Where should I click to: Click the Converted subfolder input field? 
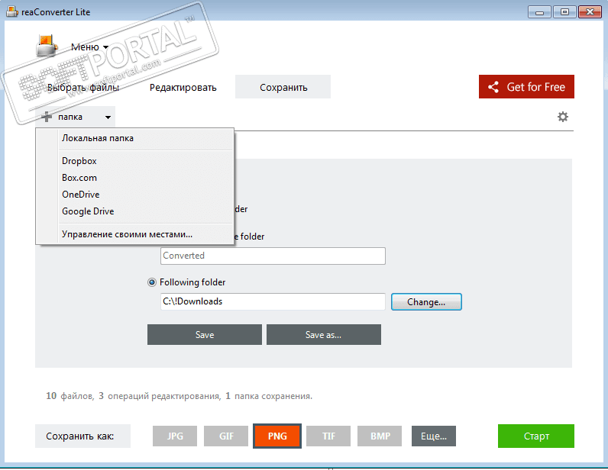point(273,256)
